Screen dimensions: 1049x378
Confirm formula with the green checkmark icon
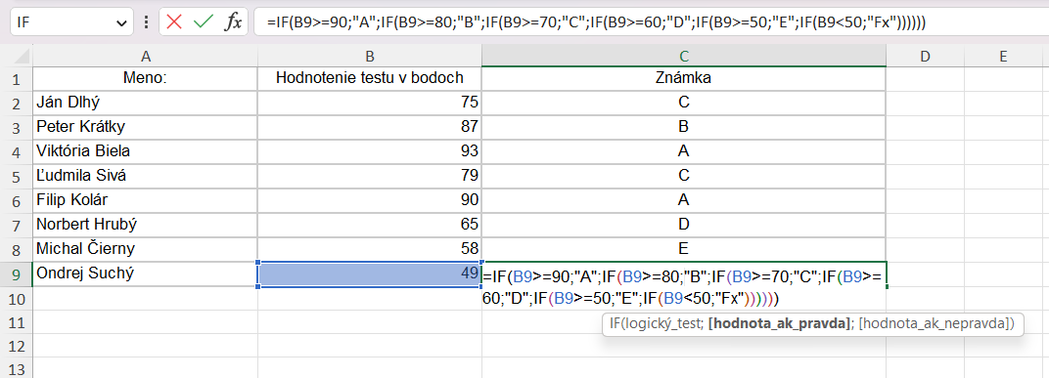tap(203, 21)
